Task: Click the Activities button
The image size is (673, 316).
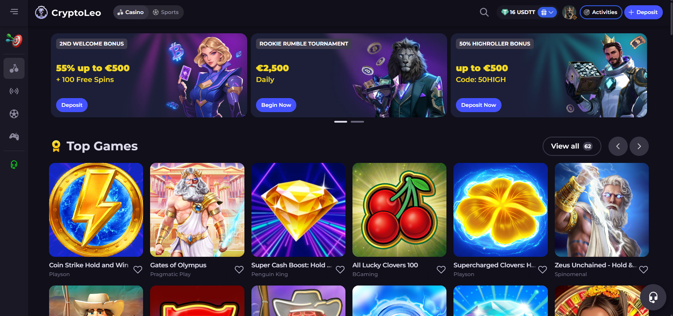Action: click(601, 12)
